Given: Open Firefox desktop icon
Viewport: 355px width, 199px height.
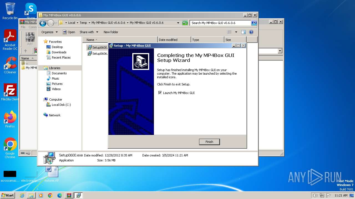Looking at the screenshot, I should (x=10, y=119).
